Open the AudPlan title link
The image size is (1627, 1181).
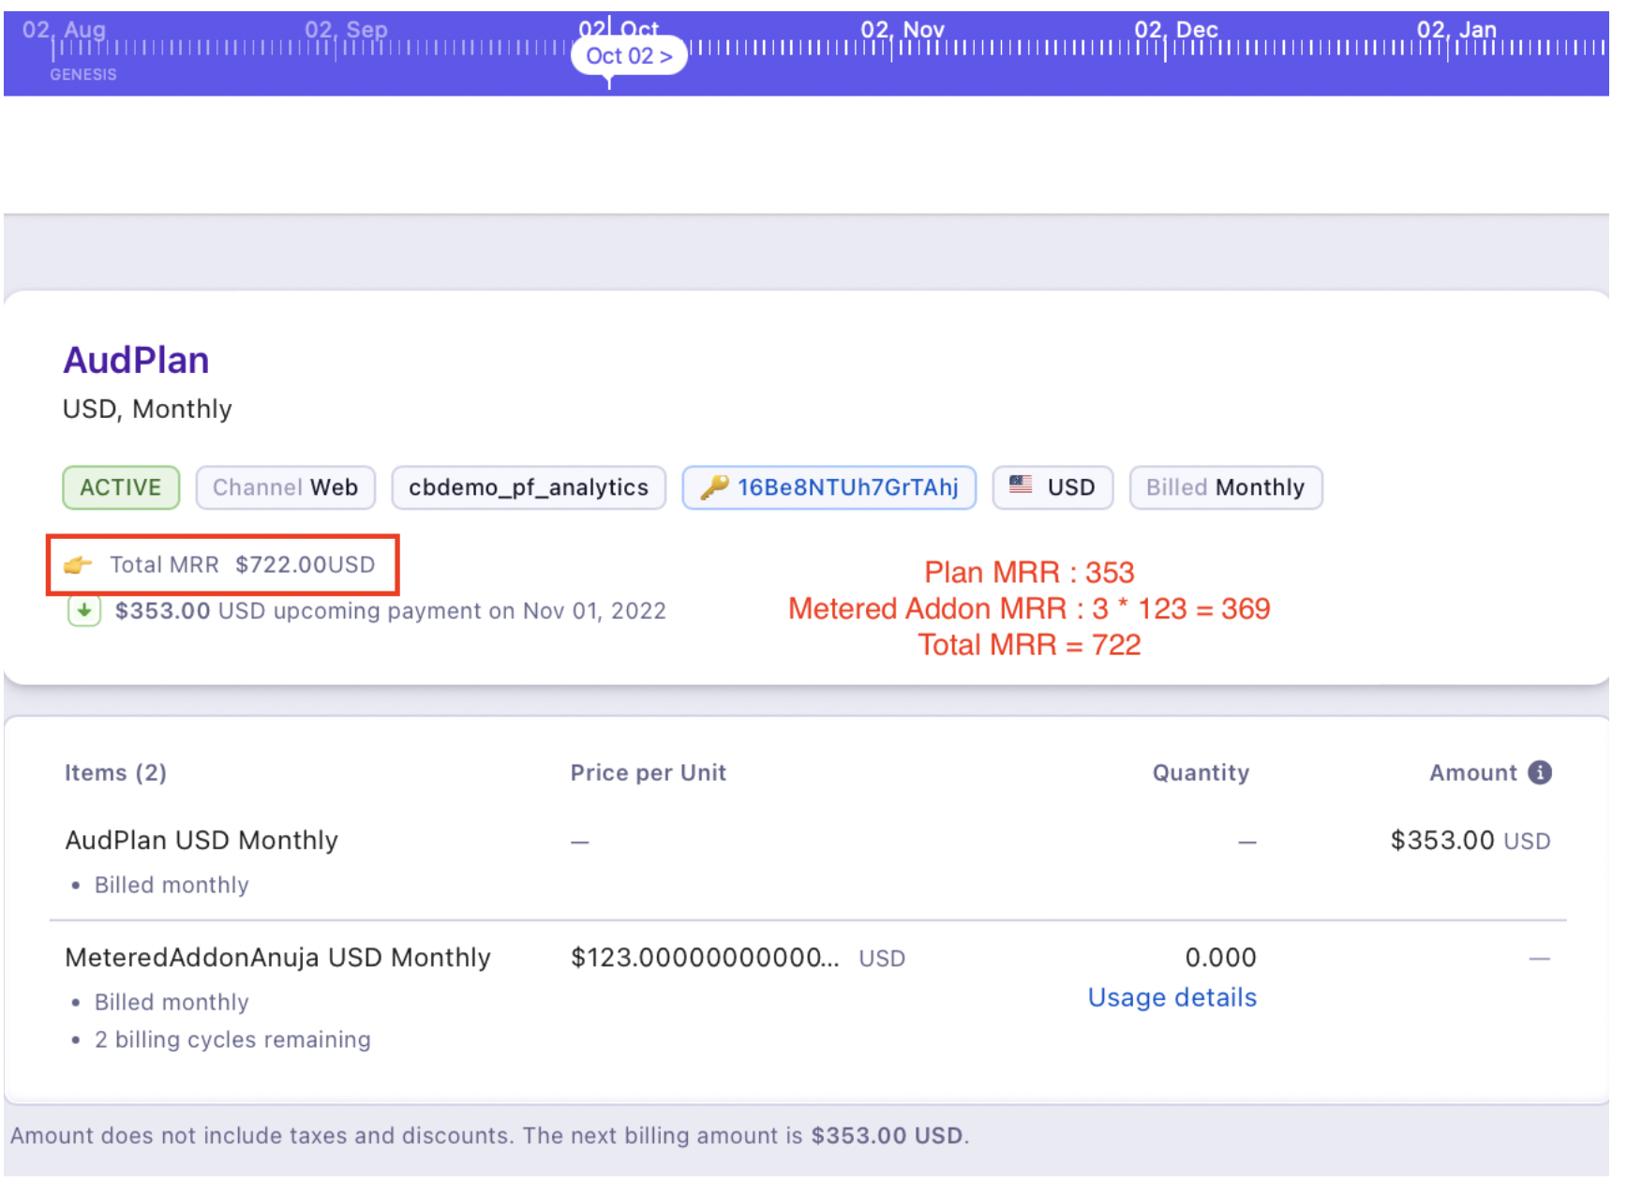coord(136,360)
